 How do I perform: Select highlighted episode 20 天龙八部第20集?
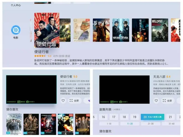click(152, 117)
